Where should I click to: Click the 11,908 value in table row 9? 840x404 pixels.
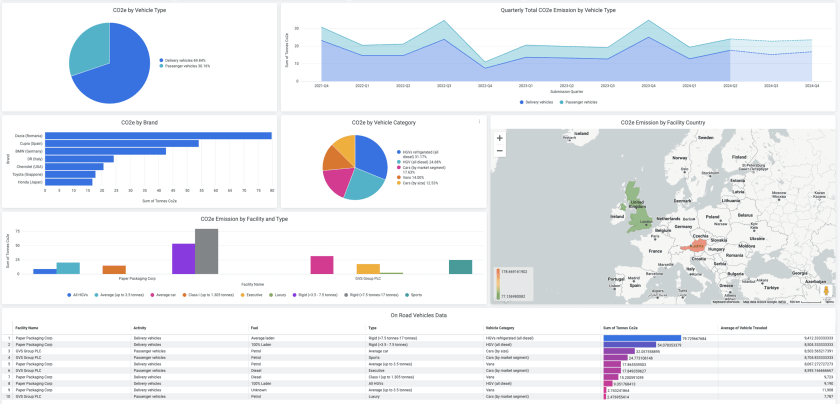tap(827, 390)
